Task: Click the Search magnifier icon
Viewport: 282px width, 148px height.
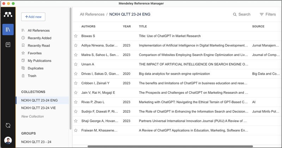Action: tap(235, 14)
